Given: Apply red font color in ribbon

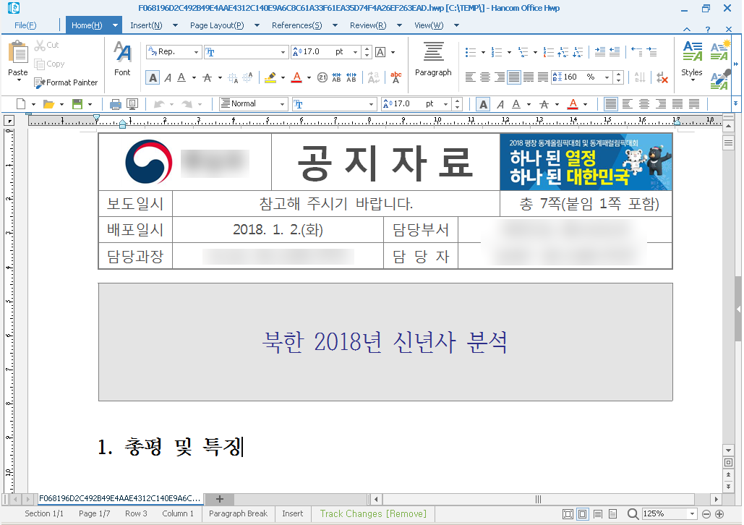Looking at the screenshot, I should coord(297,78).
